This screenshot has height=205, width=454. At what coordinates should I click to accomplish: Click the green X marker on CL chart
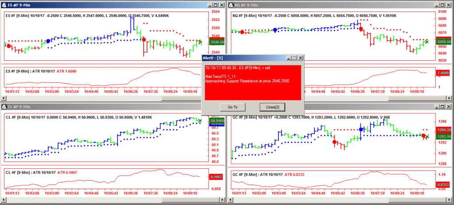[200, 121]
